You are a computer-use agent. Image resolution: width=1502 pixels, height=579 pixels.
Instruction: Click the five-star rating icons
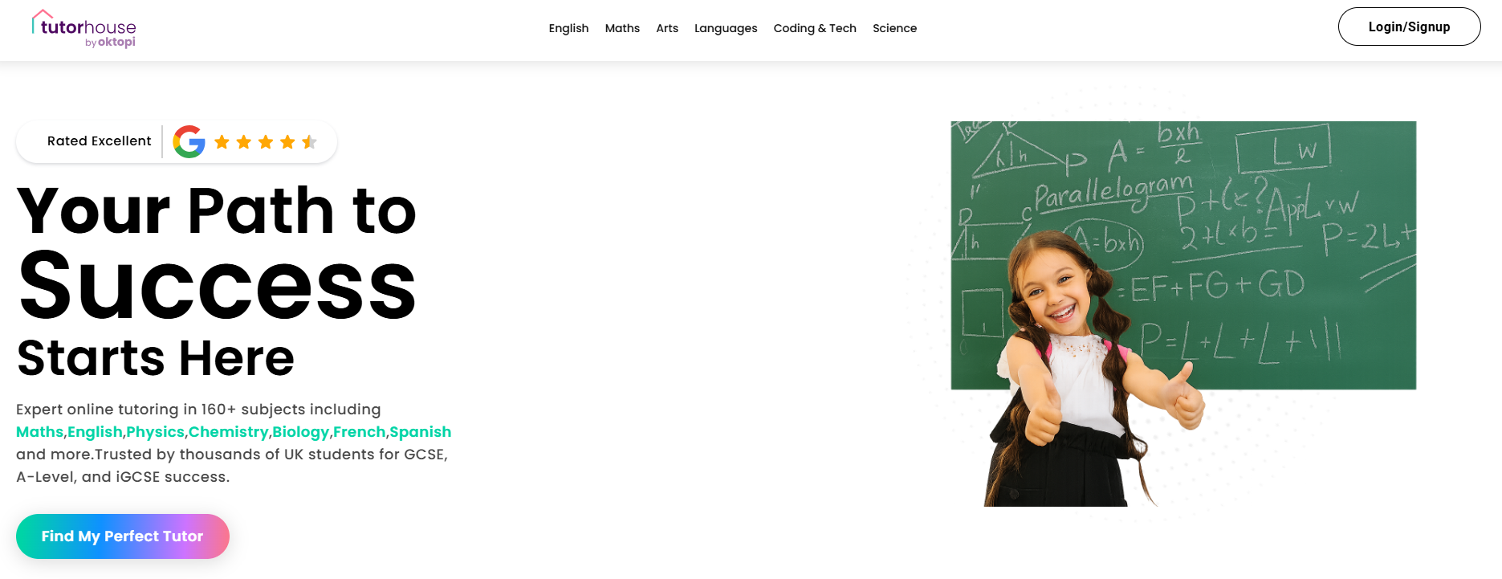coord(266,142)
